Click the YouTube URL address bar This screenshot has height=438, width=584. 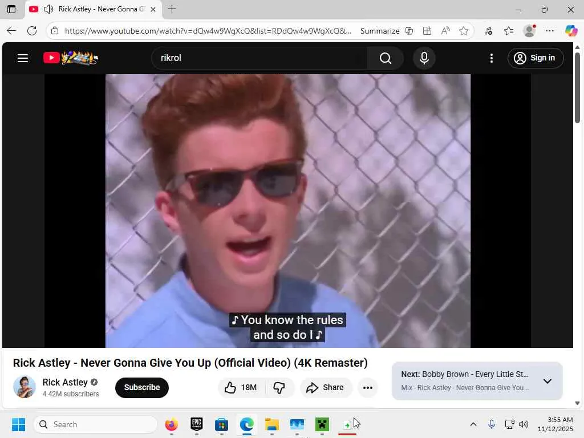click(208, 31)
